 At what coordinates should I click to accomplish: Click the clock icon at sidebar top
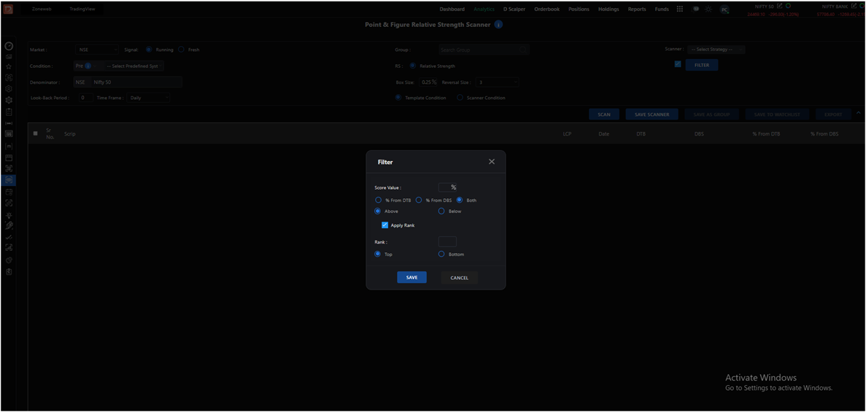[x=9, y=46]
